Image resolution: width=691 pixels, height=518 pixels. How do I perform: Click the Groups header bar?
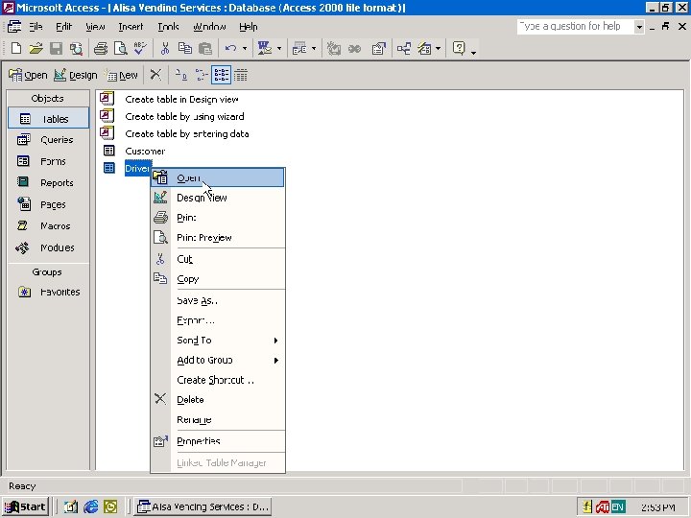[x=48, y=272]
